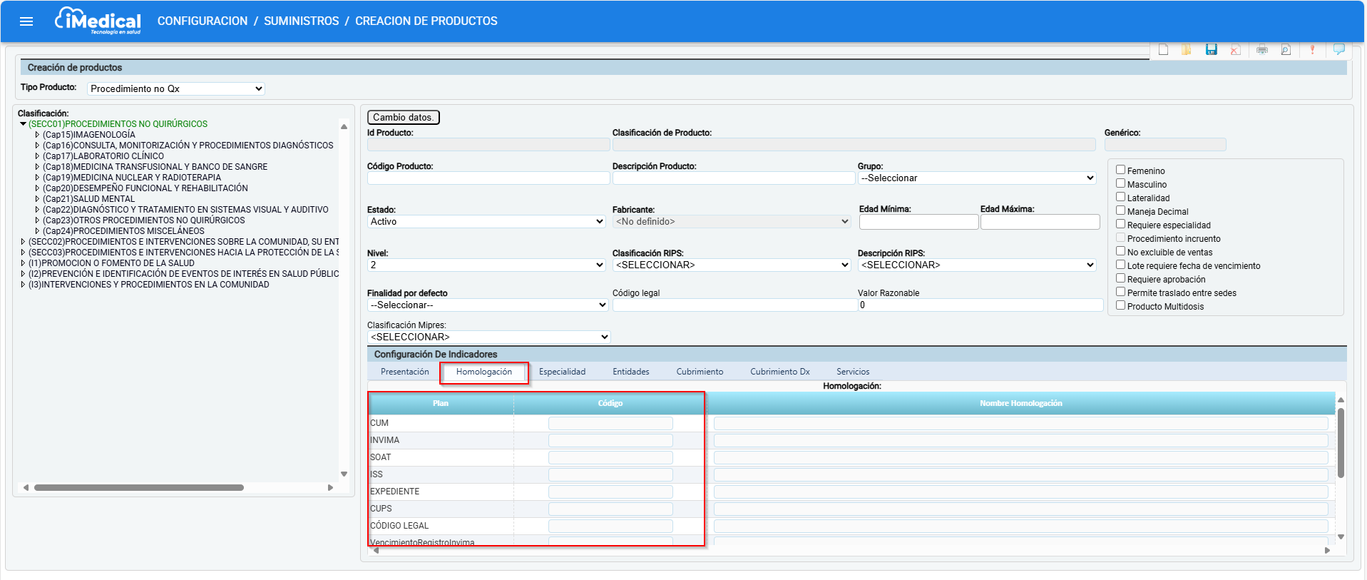1367x580 pixels.
Task: Open the Clasificación RIPS dropdown
Action: coord(732,265)
